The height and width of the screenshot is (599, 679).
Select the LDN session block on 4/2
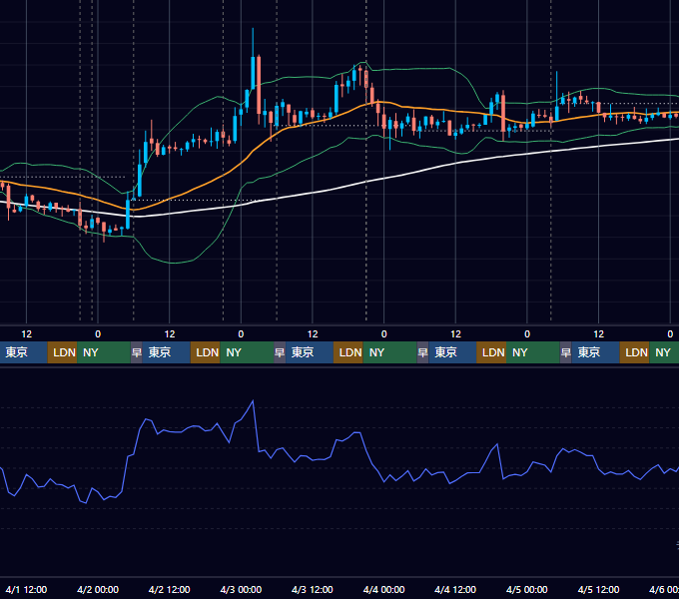[206, 352]
